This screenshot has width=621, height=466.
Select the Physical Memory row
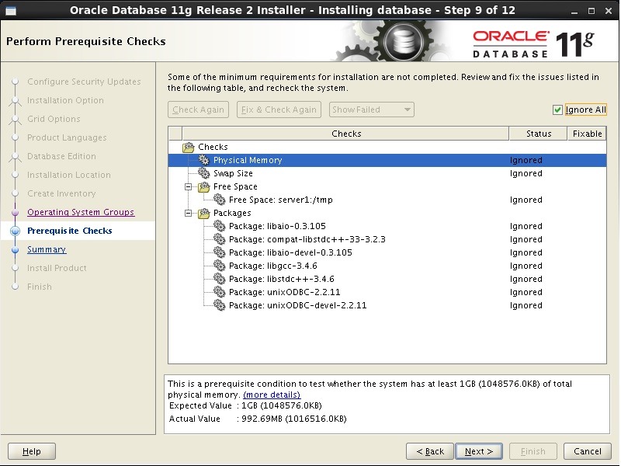point(387,160)
